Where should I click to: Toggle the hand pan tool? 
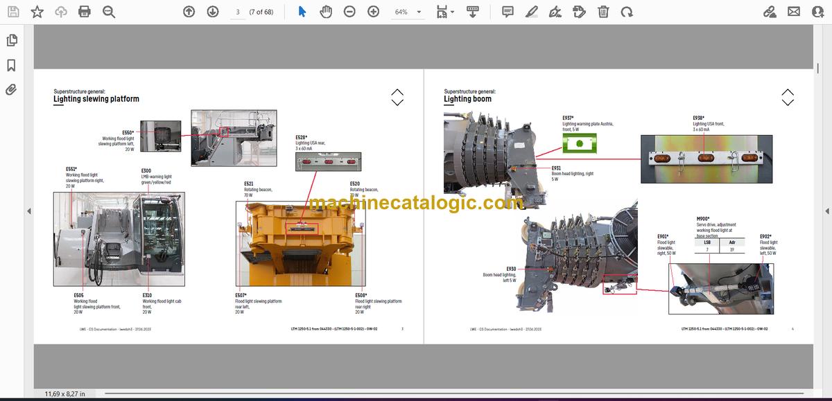[x=326, y=12]
